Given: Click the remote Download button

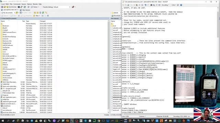Looking at the screenshot, I should click(x=116, y=16).
